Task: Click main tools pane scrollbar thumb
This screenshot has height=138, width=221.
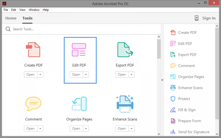Action: (x=159, y=49)
